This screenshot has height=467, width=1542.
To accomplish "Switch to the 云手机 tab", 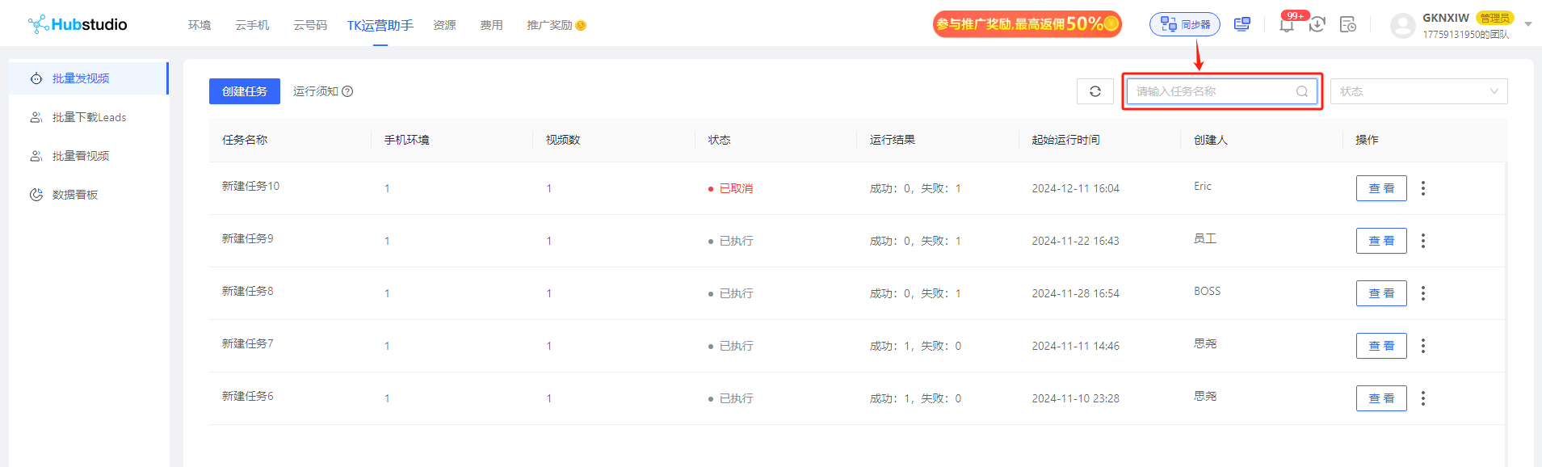I will 252,25.
